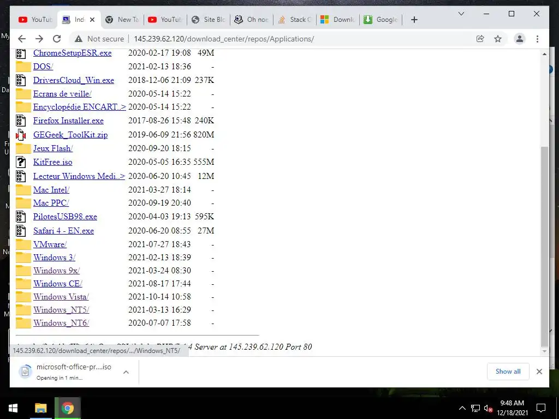Screen dimensions: 559x419
Task: Show hidden system tray icons
Action: coord(462,408)
